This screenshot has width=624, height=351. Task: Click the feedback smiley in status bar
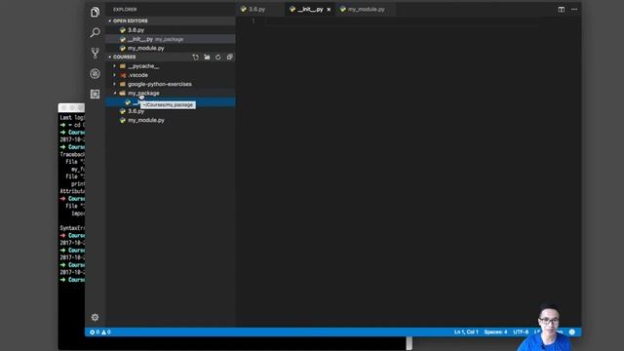pyautogui.click(x=572, y=331)
